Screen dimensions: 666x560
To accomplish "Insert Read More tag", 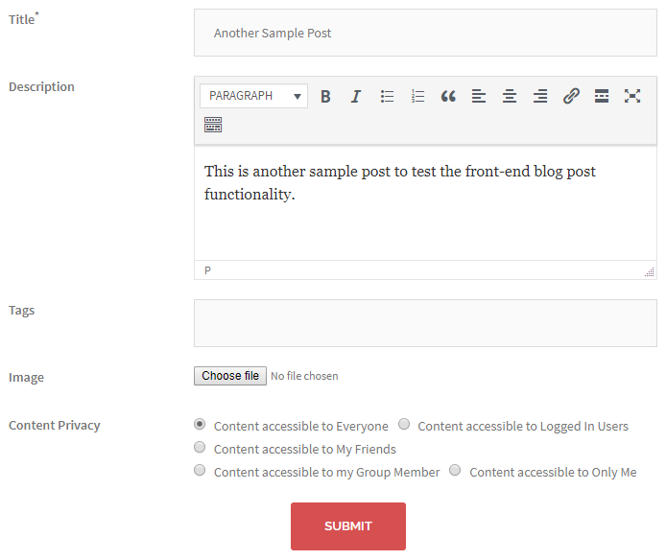I will 602,96.
